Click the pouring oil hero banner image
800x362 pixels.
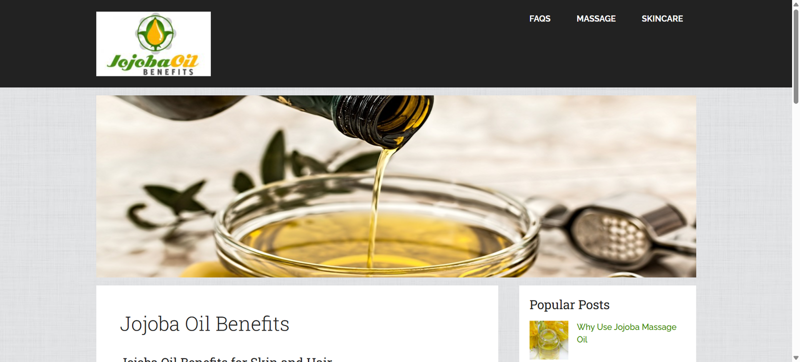coord(396,186)
